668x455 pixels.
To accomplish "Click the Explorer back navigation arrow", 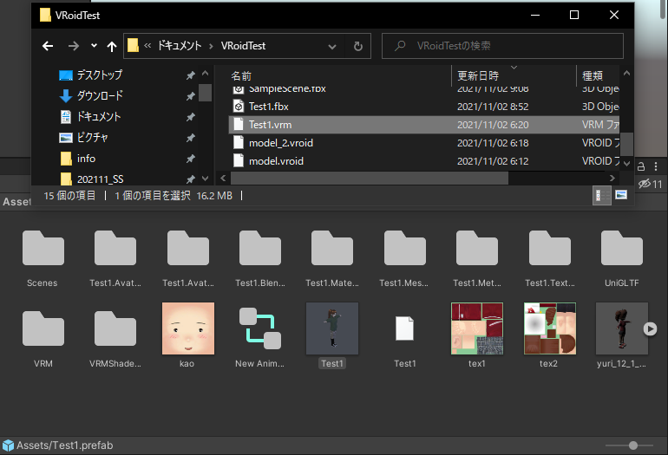I will click(49, 46).
